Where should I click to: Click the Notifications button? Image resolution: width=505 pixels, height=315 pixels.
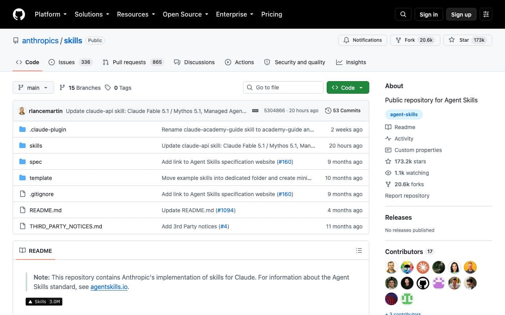point(363,40)
